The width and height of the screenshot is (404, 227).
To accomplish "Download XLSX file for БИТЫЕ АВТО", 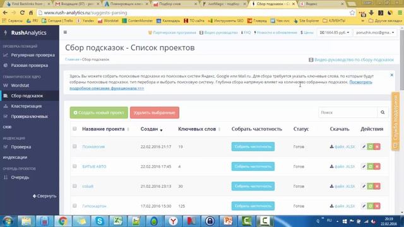I will 342,166.
